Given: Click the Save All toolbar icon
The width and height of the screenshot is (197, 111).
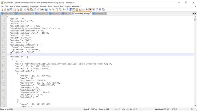Looking at the screenshot, I should pyautogui.click(x=11, y=10).
